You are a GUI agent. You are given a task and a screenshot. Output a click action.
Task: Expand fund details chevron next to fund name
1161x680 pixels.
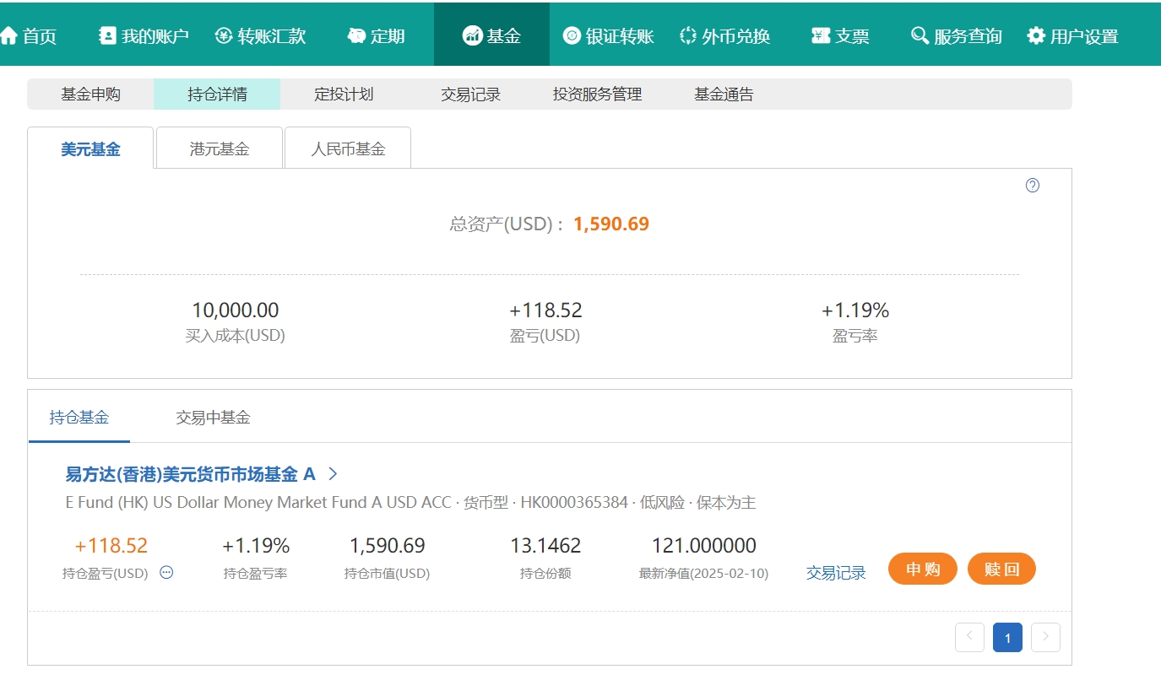click(x=333, y=474)
